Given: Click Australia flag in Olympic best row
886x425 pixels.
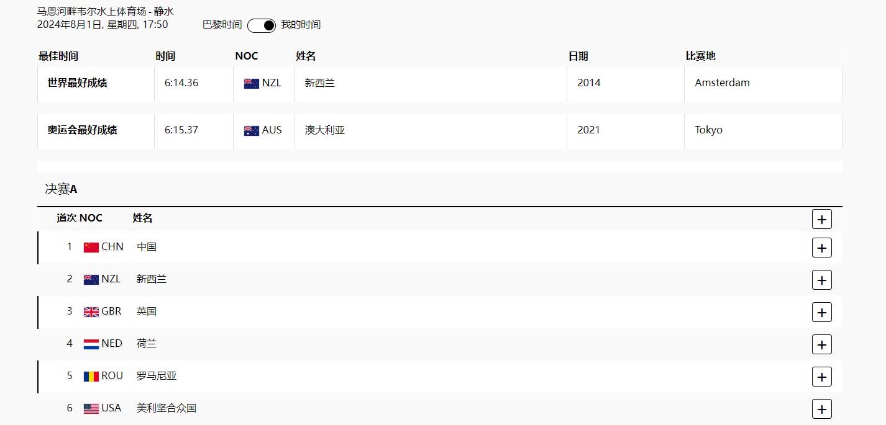Looking at the screenshot, I should [252, 130].
